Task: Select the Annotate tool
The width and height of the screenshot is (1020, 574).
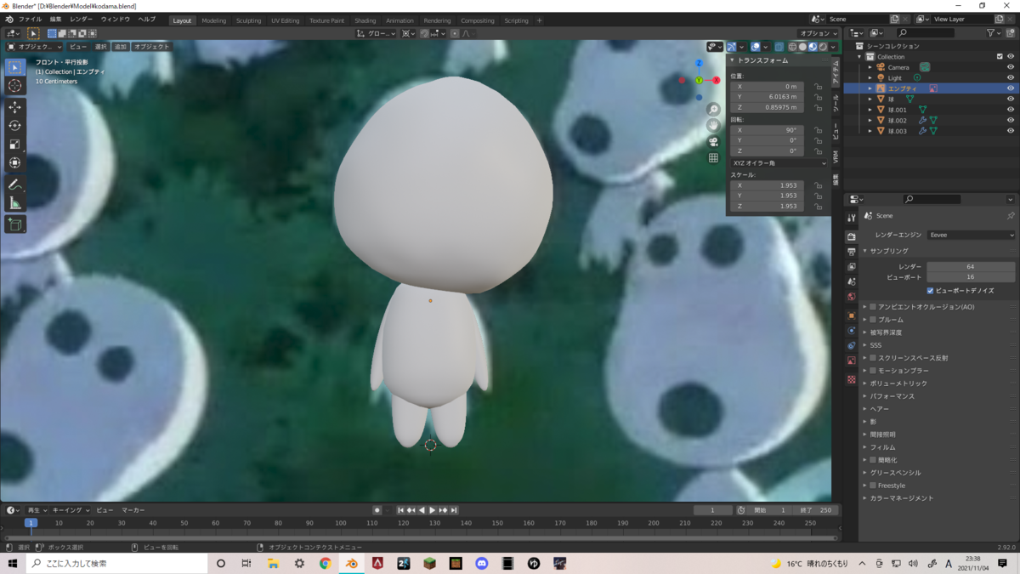Action: click(x=15, y=184)
